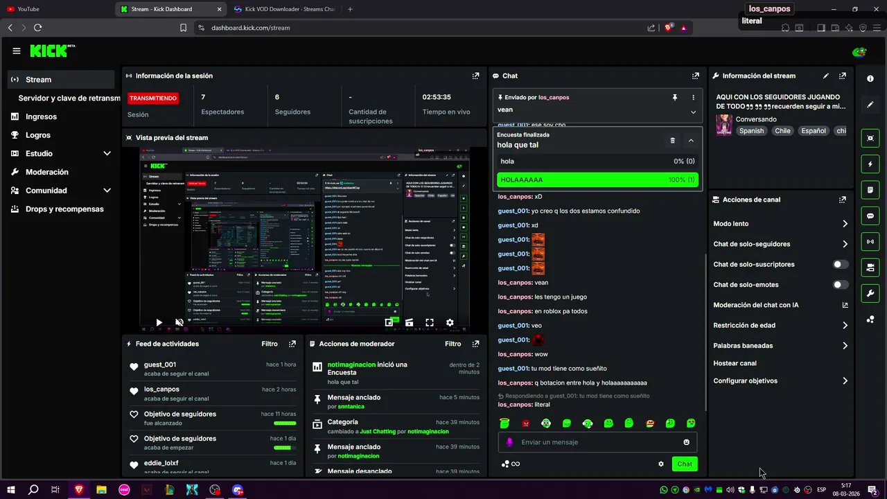
Task: Expand the pinned message with chevron
Action: coord(693,112)
